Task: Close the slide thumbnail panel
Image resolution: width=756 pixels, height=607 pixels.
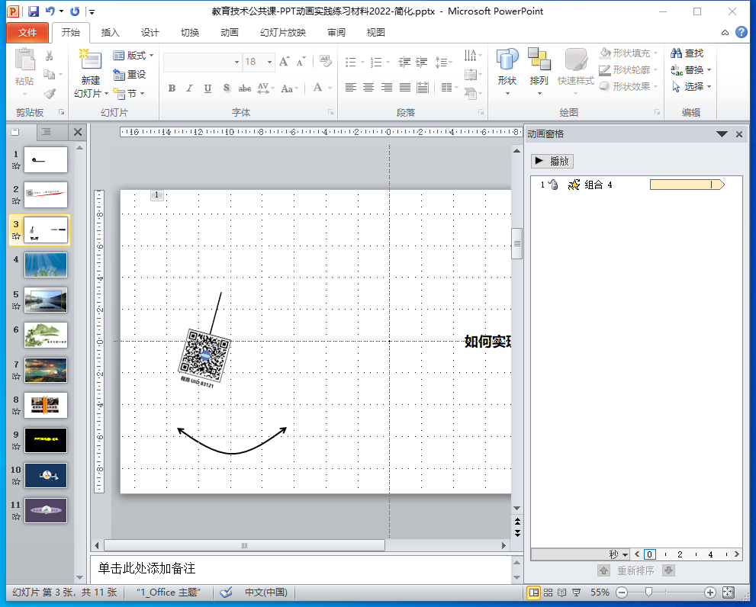Action: pos(78,132)
